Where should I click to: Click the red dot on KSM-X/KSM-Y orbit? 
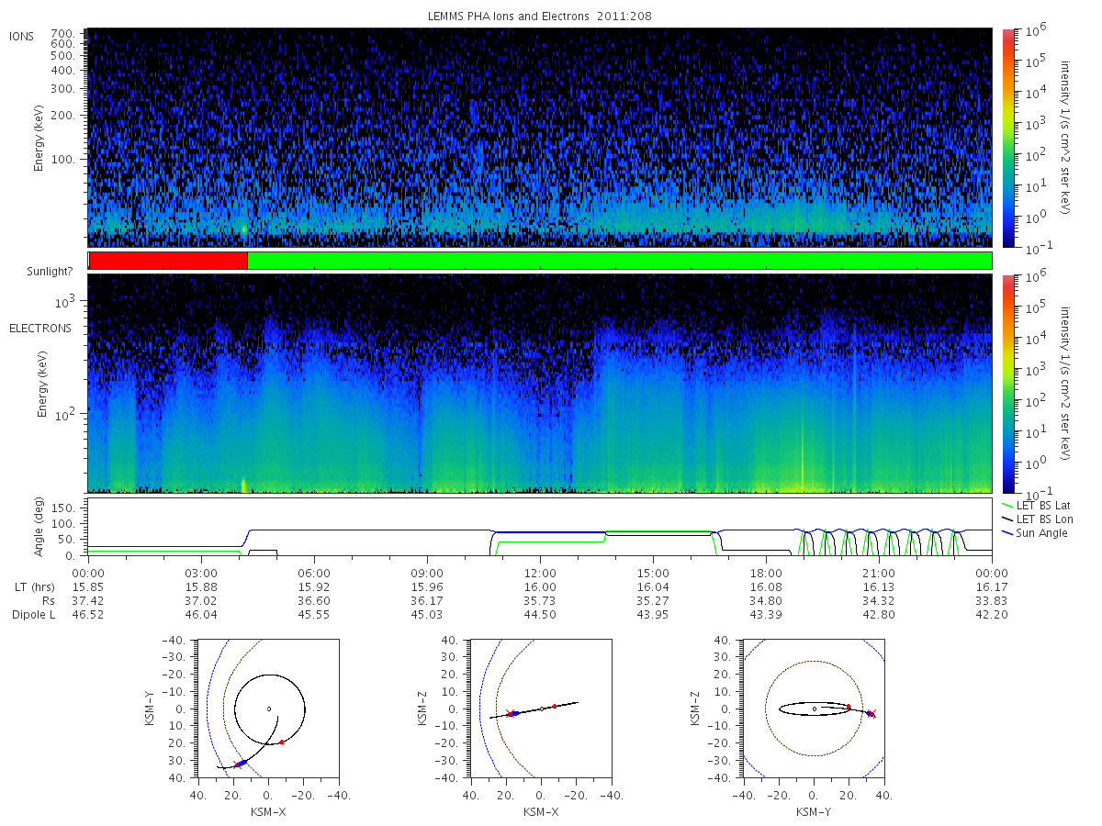point(282,742)
